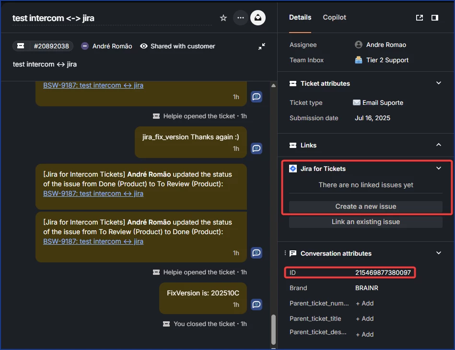455x350 pixels.
Task: Click ticket icon beside first Helpie opened the ticket
Action: pyautogui.click(x=156, y=116)
